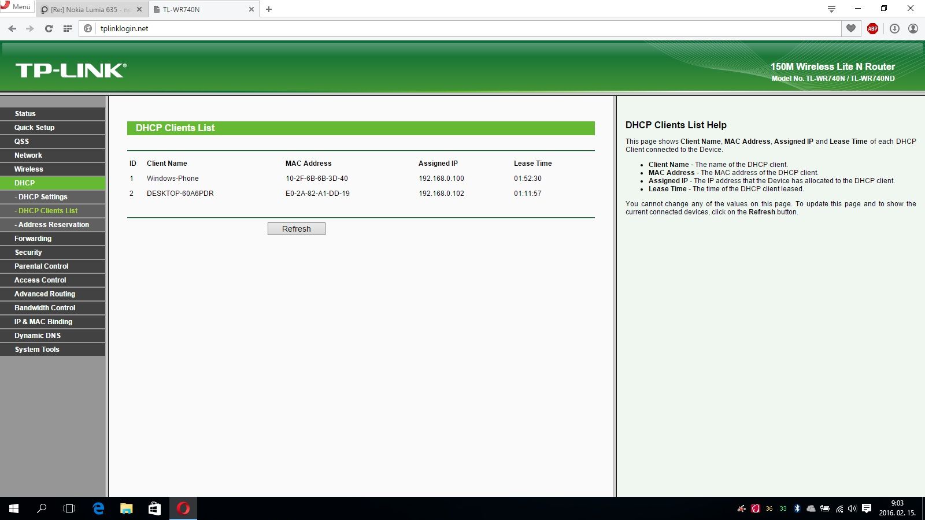Open the tab menu icon
This screenshot has width=925, height=520.
(831, 9)
